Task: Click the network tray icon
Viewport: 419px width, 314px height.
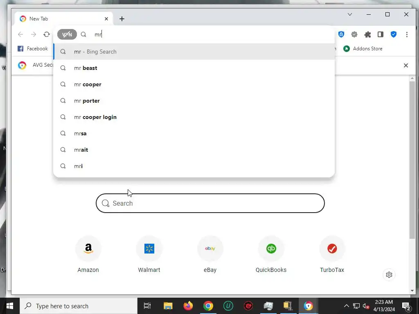Action: click(356, 306)
